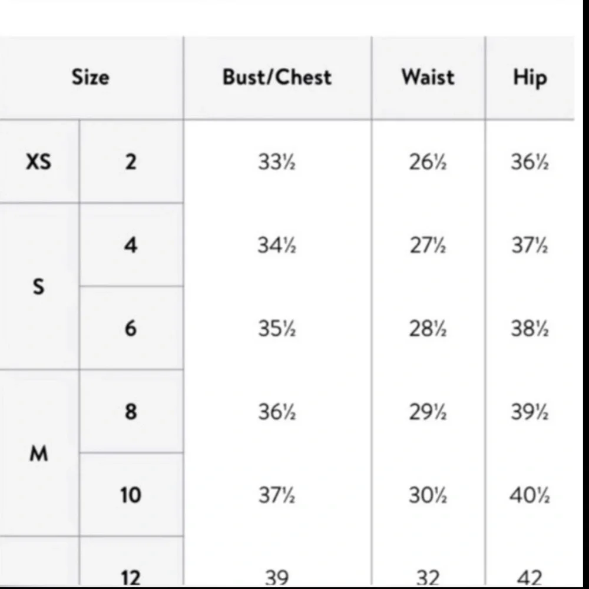This screenshot has height=589, width=589.
Task: Click the 33½ bust measurement
Action: (x=276, y=162)
